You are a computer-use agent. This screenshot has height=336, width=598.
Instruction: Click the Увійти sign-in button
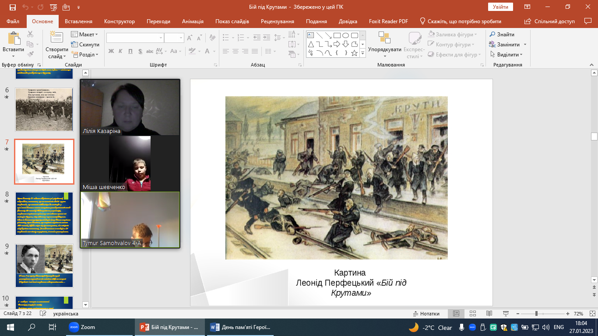[500, 7]
